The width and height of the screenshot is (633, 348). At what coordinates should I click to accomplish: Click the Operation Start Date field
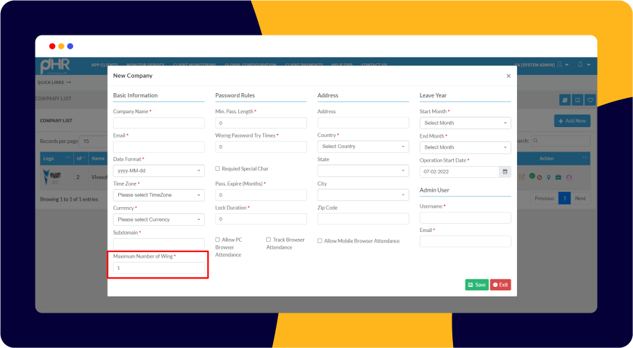(x=459, y=172)
